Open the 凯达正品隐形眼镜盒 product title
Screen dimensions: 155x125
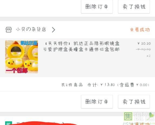click(x=81, y=46)
